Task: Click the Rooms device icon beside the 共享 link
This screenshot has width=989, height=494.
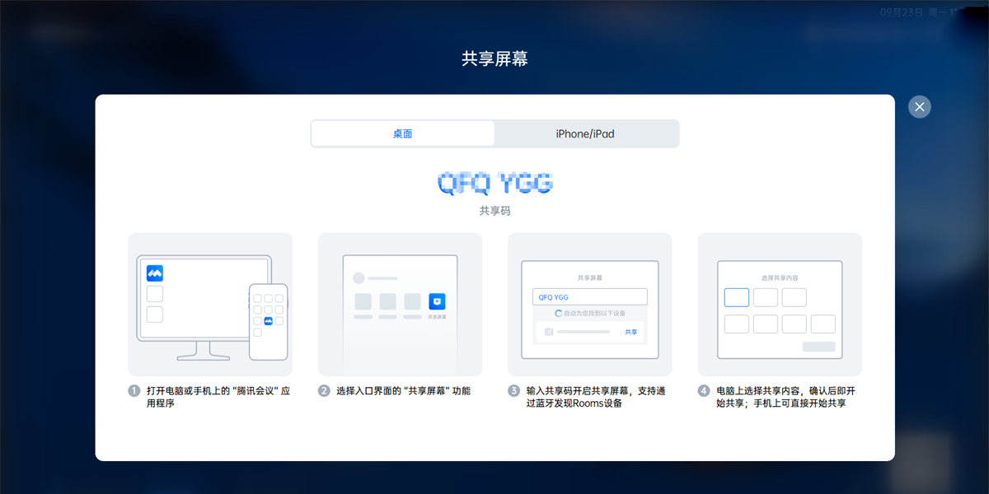Action: coord(549,332)
